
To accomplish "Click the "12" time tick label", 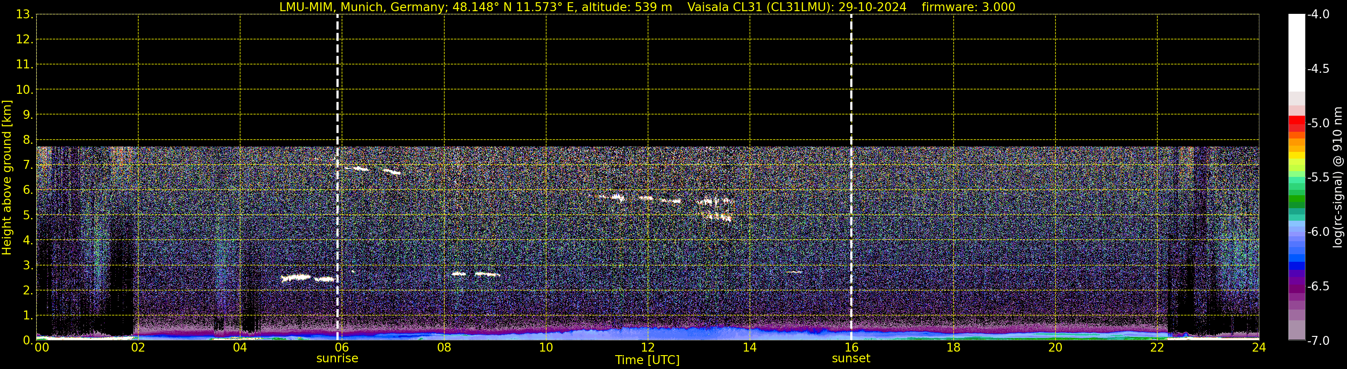I will tap(648, 348).
